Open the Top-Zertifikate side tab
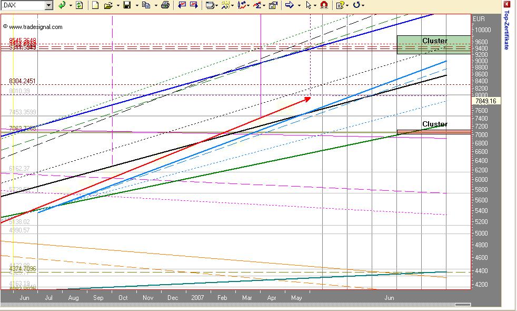The image size is (517, 311). point(506,32)
